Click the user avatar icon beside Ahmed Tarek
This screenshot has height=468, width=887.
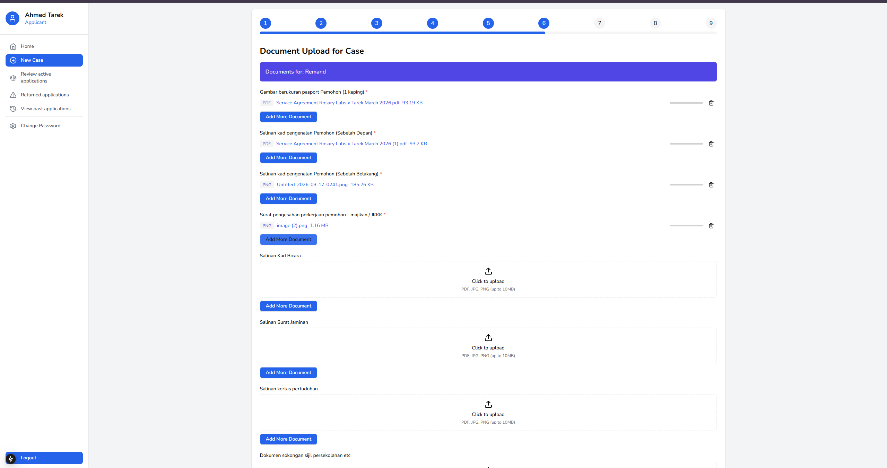click(12, 18)
